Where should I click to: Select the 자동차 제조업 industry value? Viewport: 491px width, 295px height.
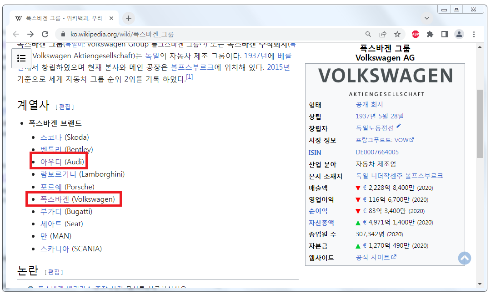pyautogui.click(x=376, y=164)
